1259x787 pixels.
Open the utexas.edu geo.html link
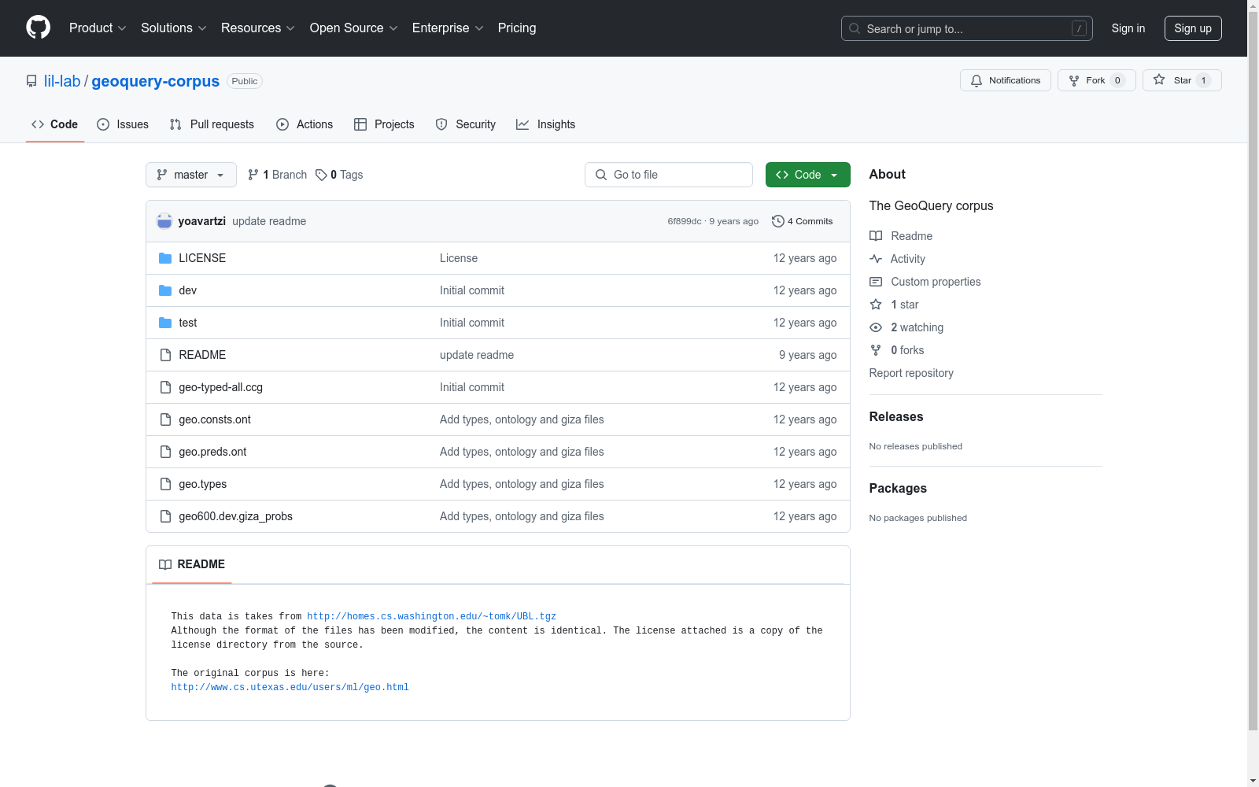[290, 687]
